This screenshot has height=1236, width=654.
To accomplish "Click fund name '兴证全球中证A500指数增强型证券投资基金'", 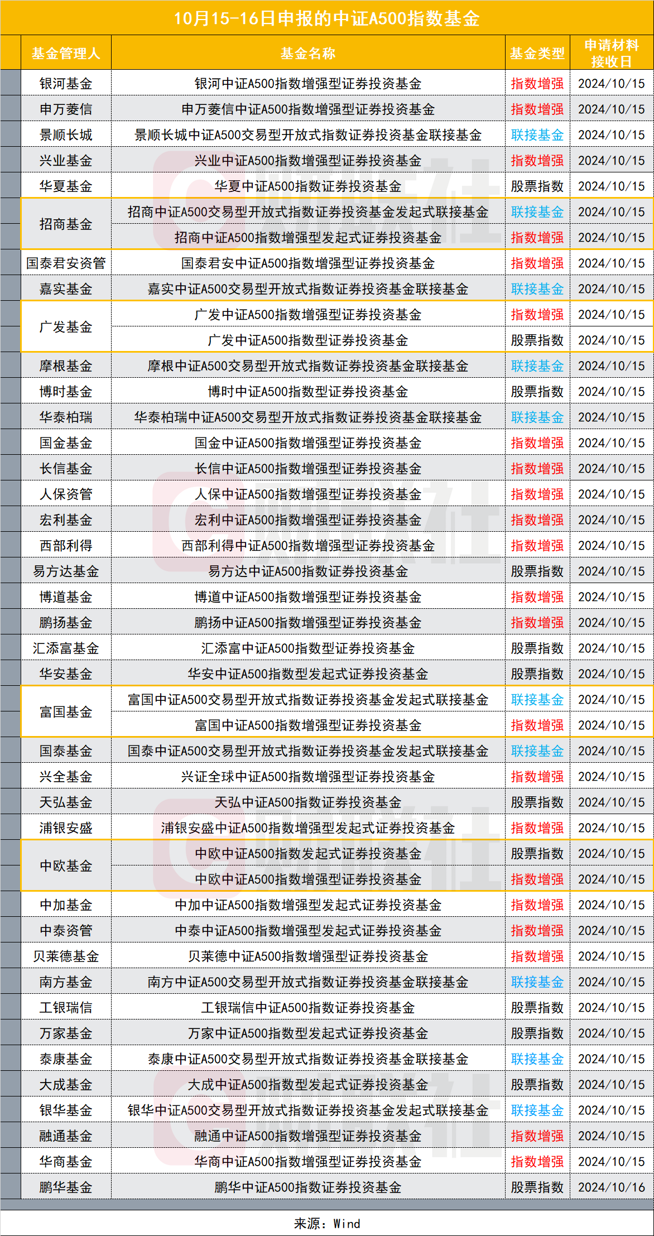I will point(308,776).
